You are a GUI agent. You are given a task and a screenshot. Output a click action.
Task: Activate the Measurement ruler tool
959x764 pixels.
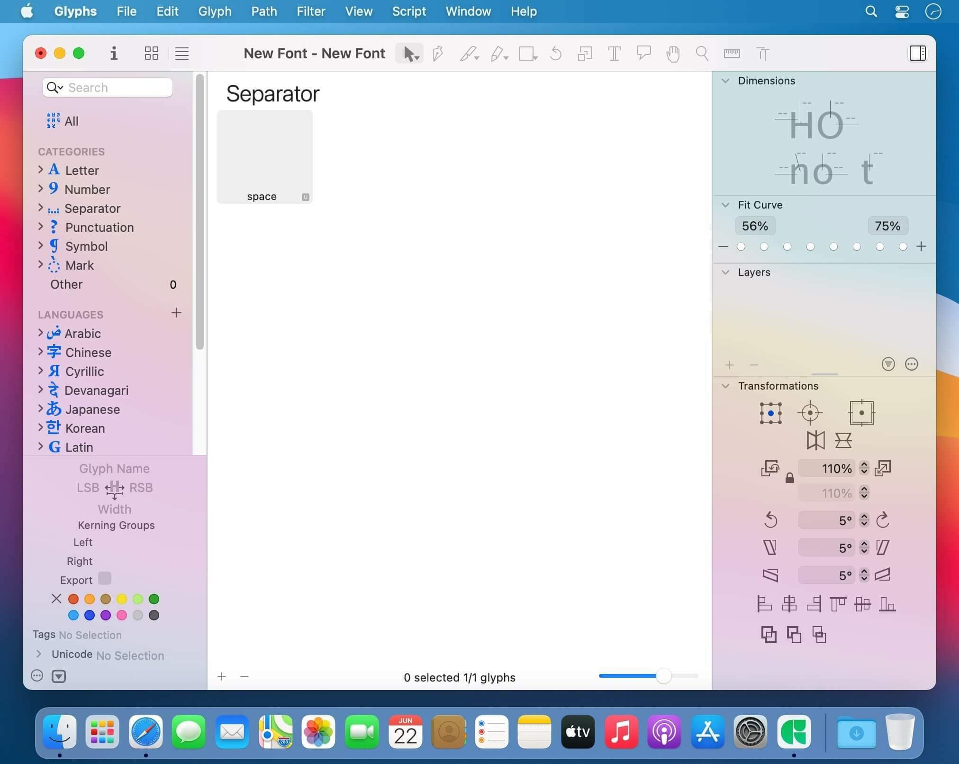732,54
